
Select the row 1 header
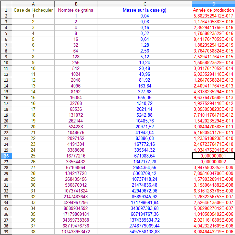click(x=6, y=10)
